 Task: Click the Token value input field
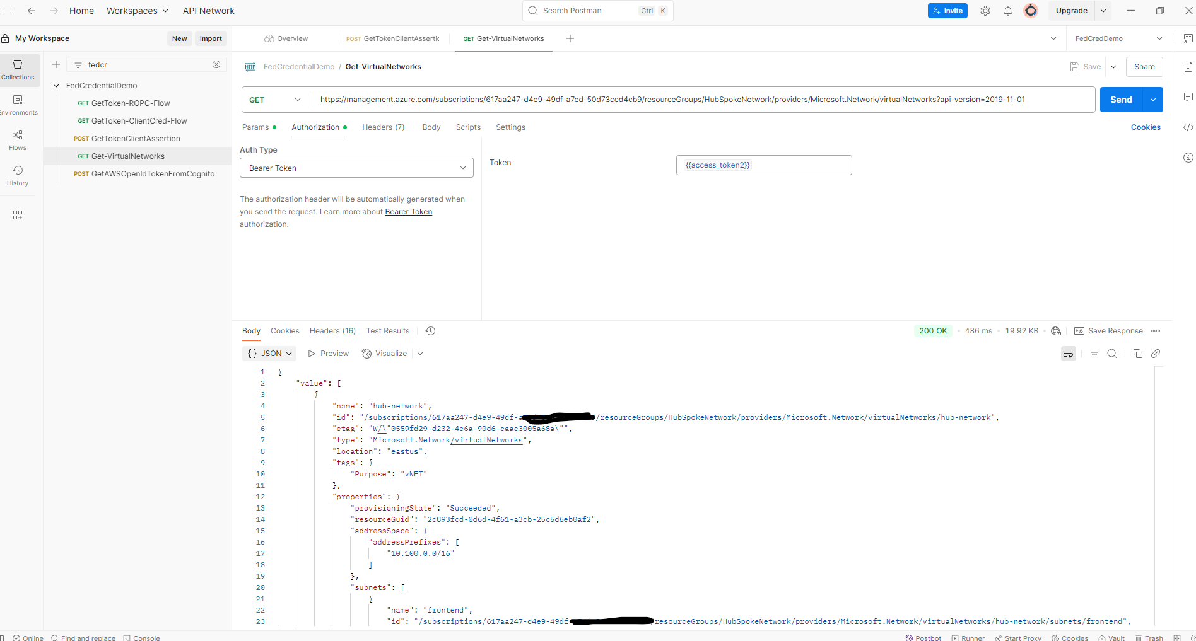[764, 165]
